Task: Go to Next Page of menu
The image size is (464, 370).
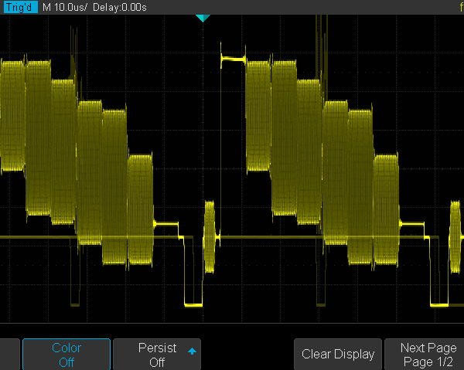Action: click(x=427, y=355)
